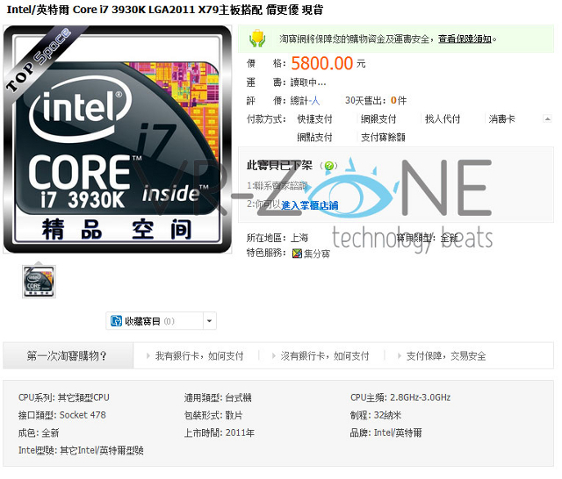Click the 網點支付 payment option

(x=314, y=137)
